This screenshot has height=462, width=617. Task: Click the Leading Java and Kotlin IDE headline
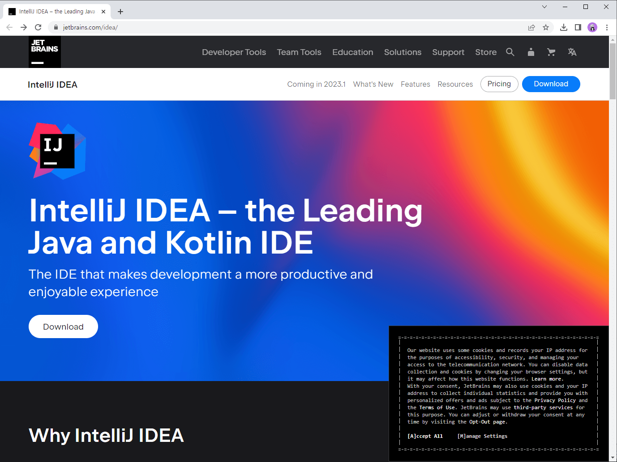[x=225, y=226]
